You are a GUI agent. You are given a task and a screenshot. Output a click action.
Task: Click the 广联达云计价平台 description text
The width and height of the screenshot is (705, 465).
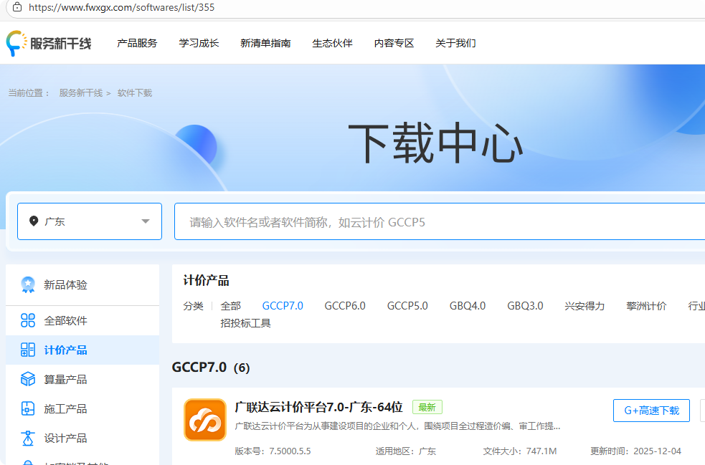(x=397, y=426)
